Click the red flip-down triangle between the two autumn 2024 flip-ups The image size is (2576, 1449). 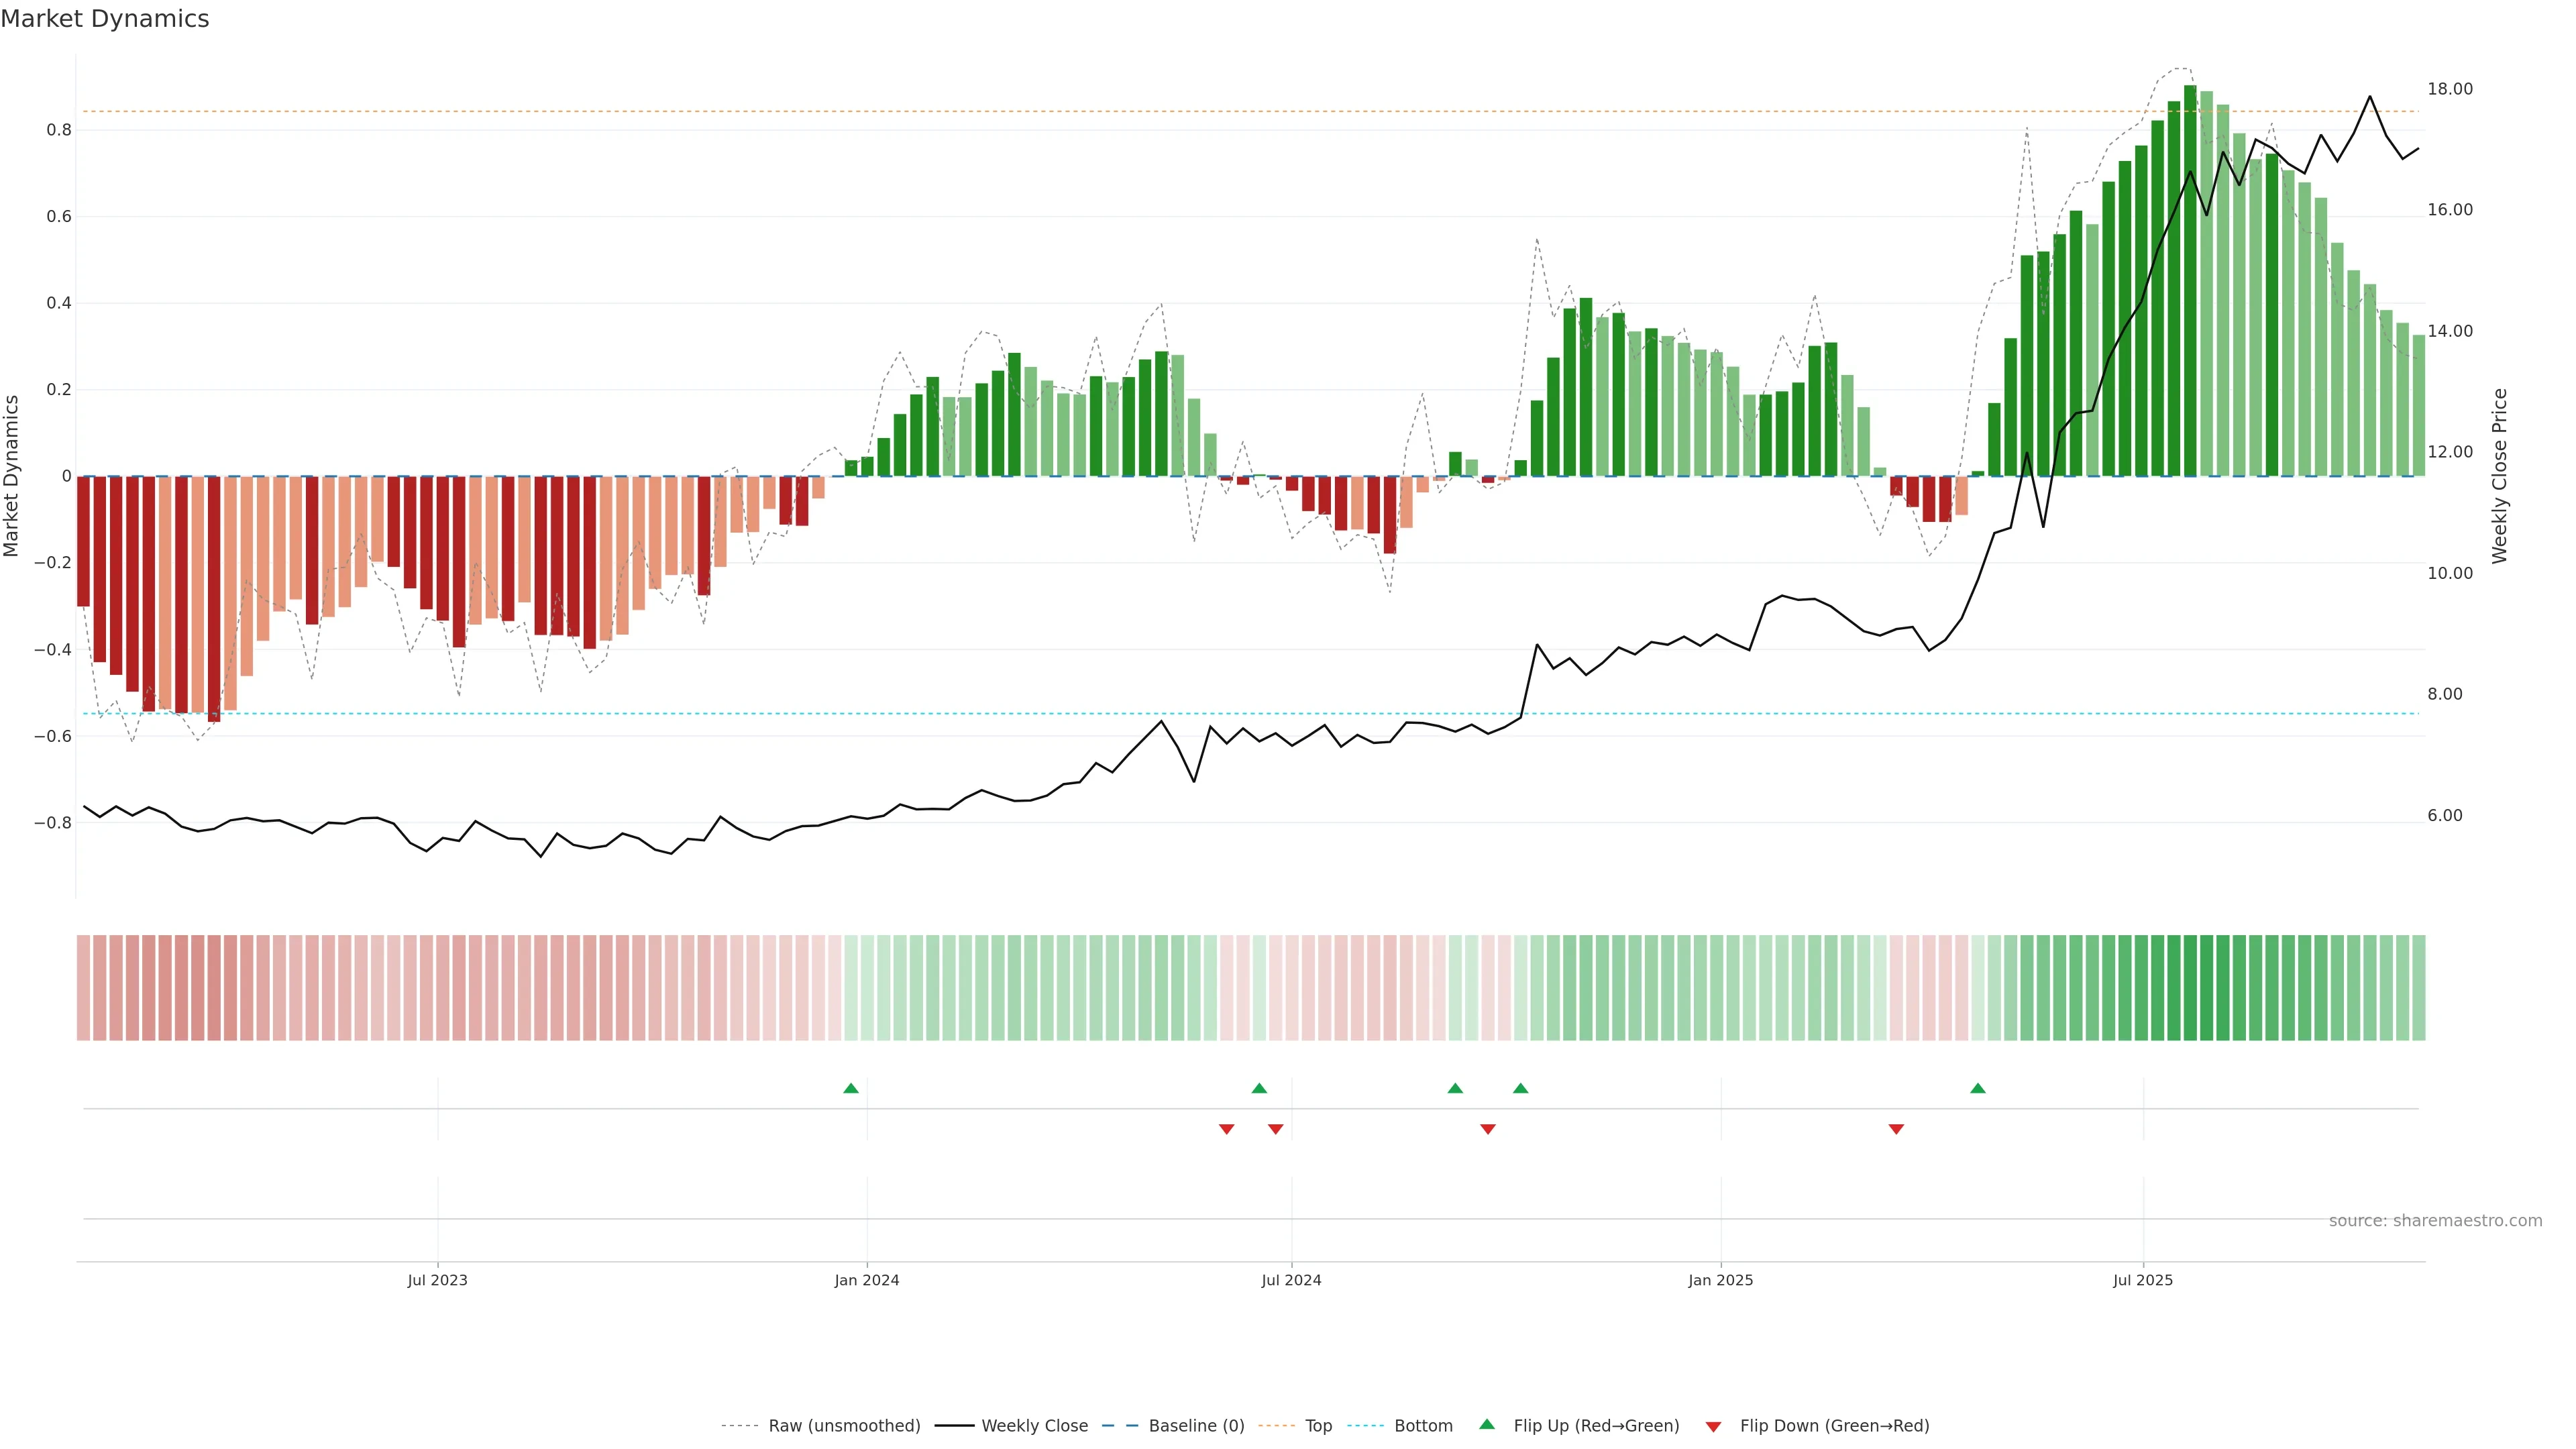click(1487, 1129)
